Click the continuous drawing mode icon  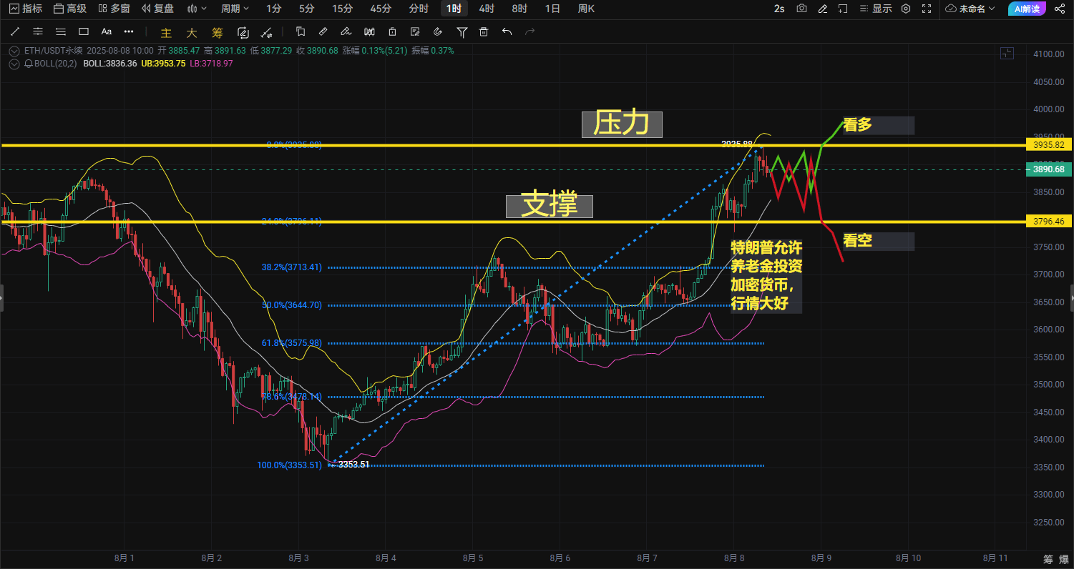243,32
